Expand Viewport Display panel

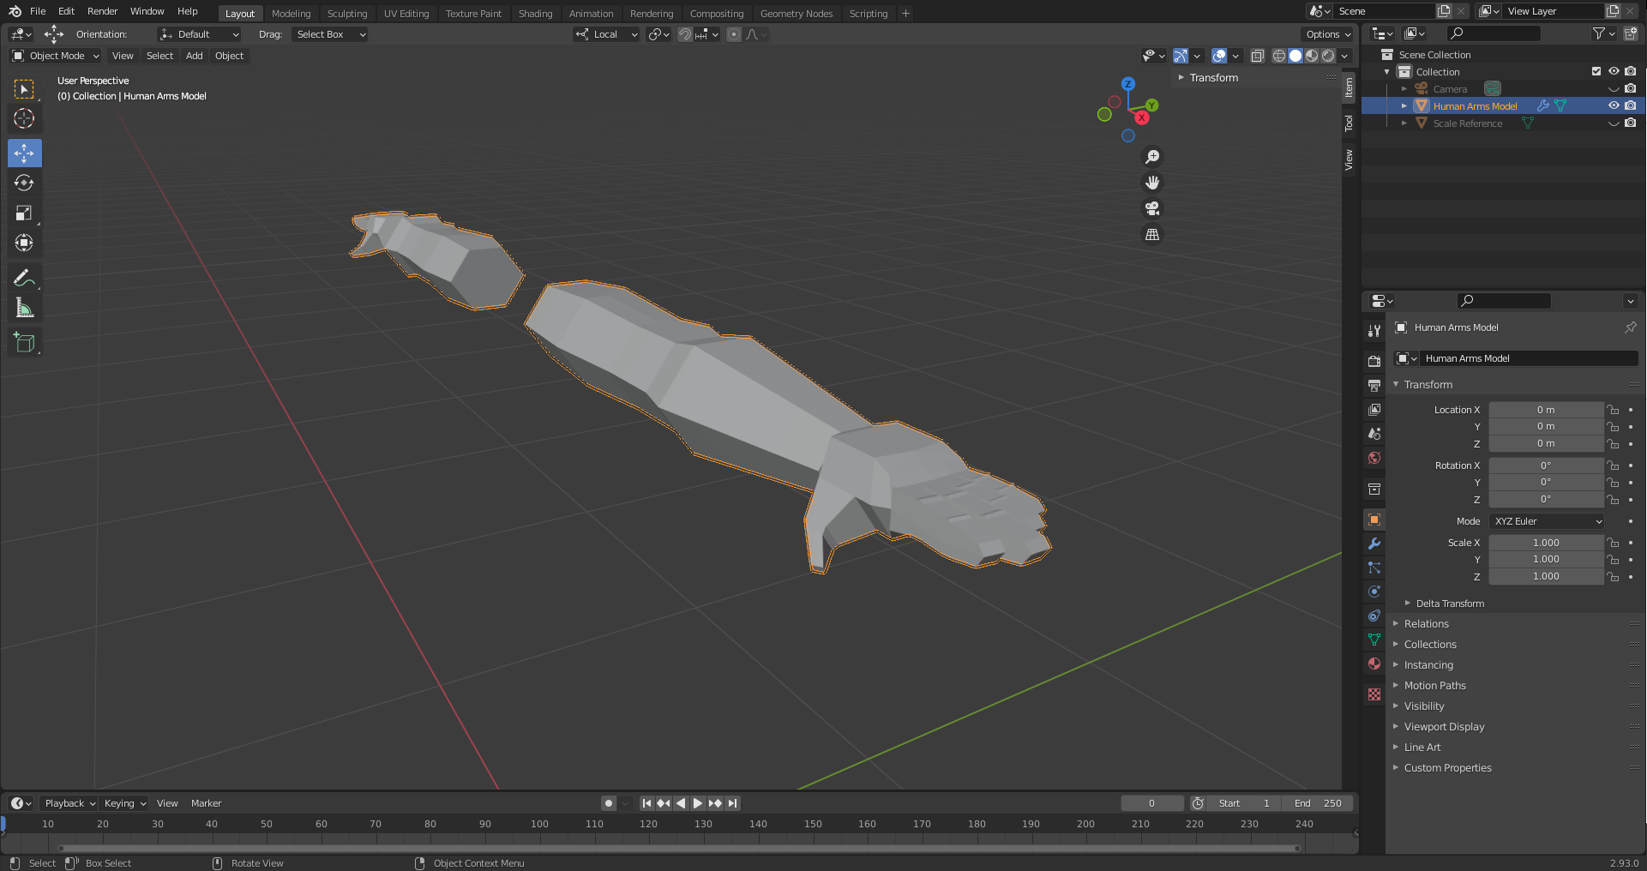coord(1444,727)
